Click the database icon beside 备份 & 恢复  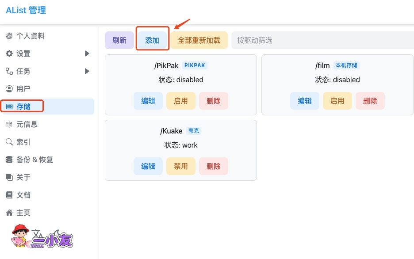click(x=9, y=160)
